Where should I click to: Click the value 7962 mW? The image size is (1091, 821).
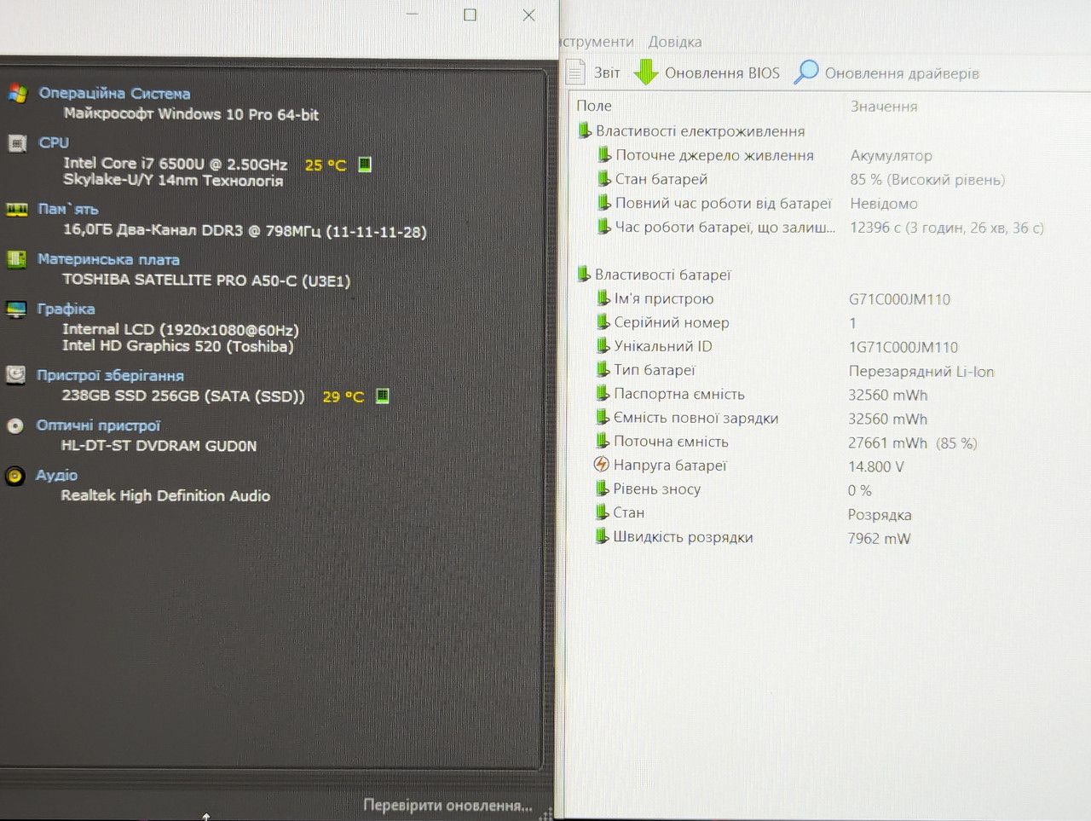(x=879, y=539)
